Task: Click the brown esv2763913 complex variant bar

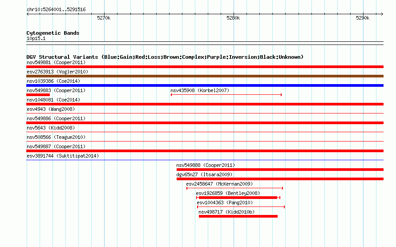Action: pos(205,76)
